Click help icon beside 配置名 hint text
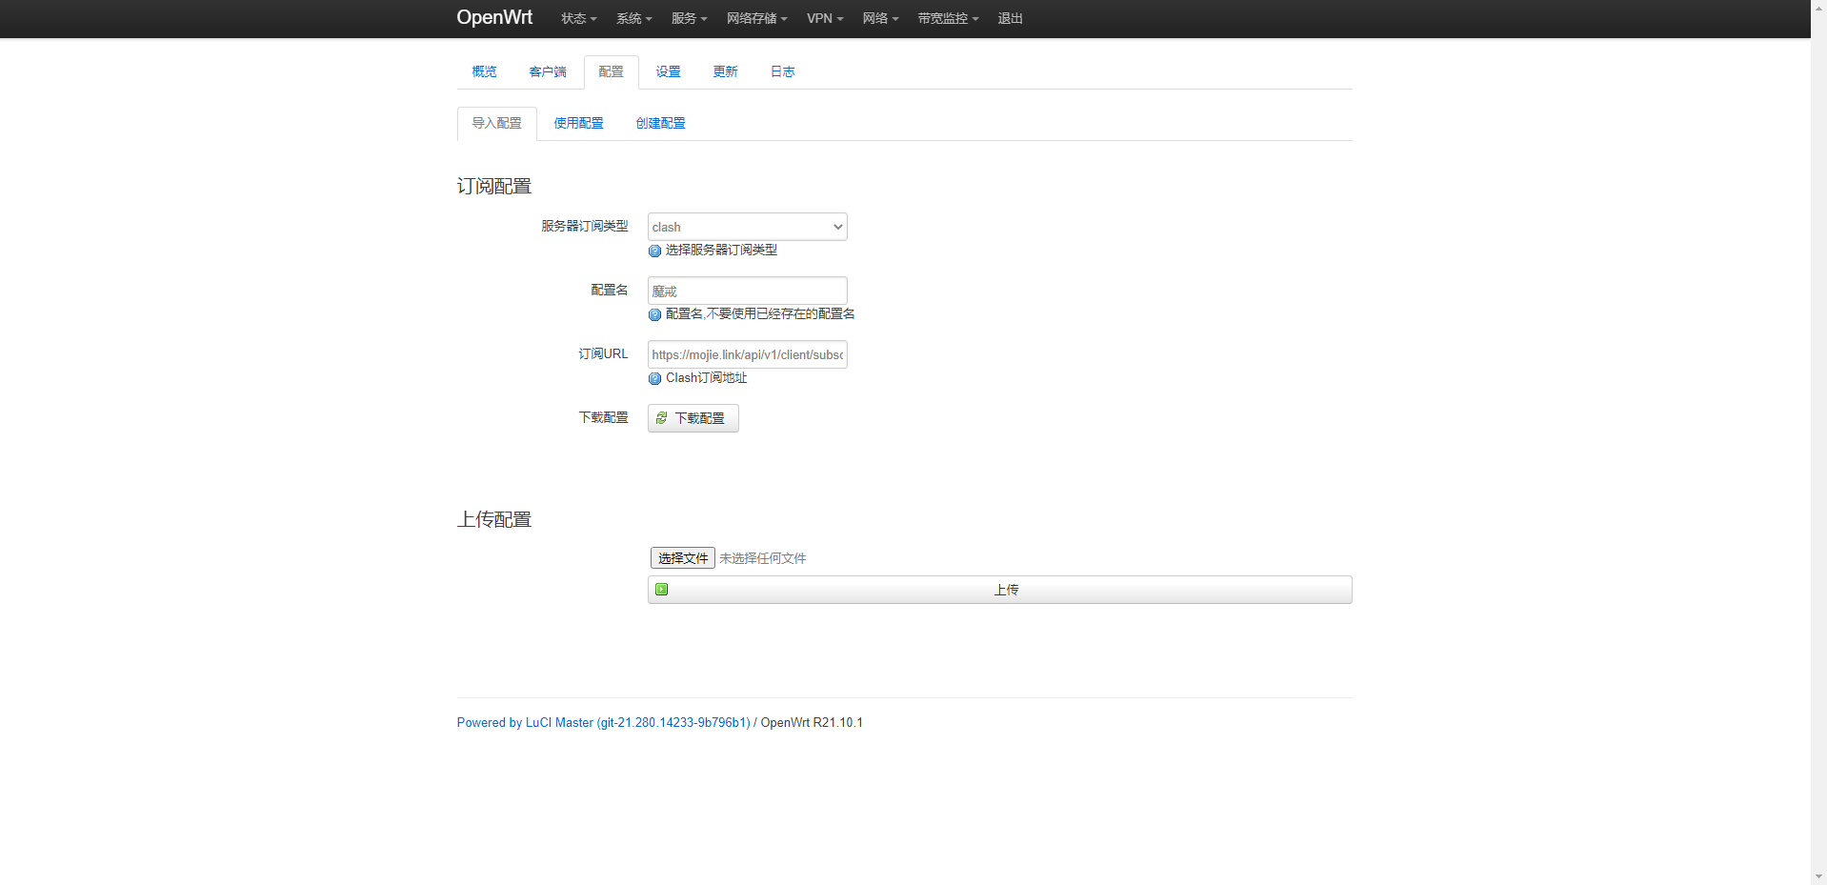The image size is (1827, 885). 654,314
